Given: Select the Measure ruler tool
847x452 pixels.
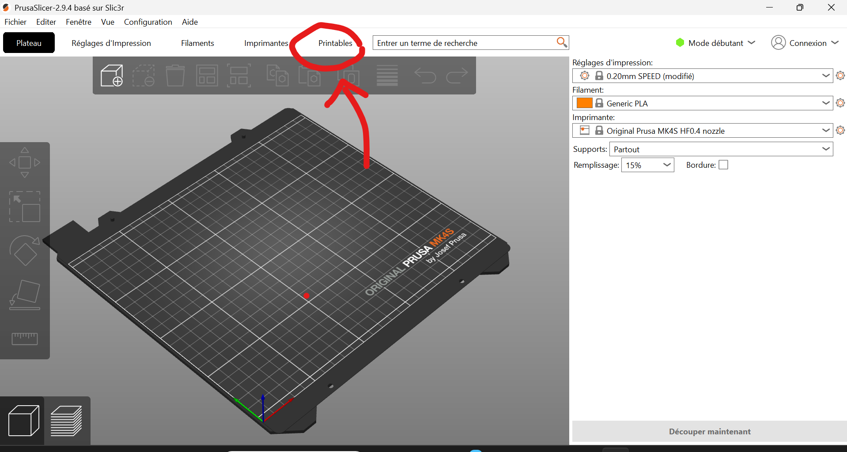Looking at the screenshot, I should point(25,339).
